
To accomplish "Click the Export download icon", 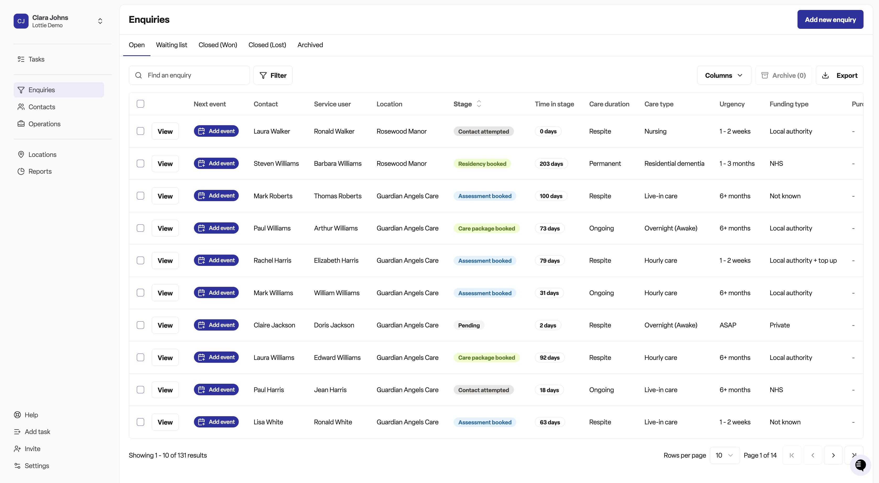I will (x=826, y=75).
